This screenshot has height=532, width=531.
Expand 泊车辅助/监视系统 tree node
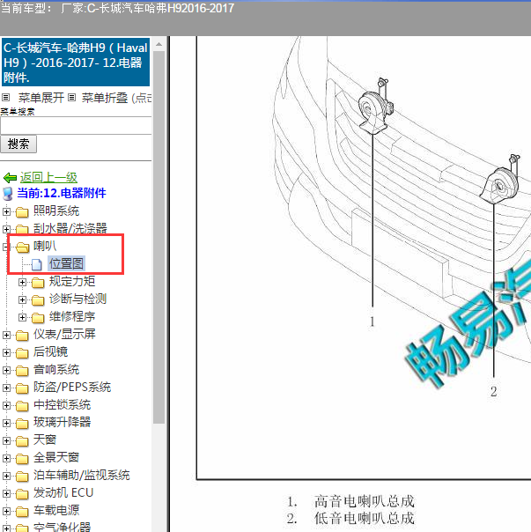coord(6,477)
